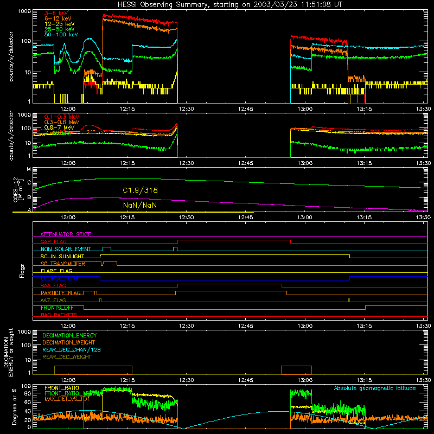
Task: Click the REAR_DEC_CHAN/128 legend entry
Action: tap(72, 349)
